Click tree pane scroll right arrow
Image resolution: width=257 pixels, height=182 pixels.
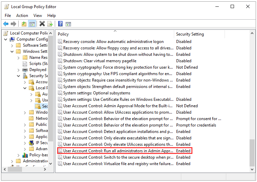[45, 169]
